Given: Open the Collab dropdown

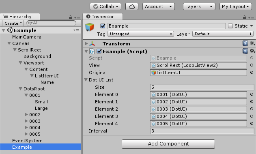Looking at the screenshot, I should tap(105, 6).
